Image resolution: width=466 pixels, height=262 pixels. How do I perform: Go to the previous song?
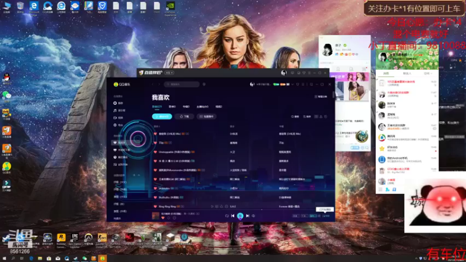[232, 216]
